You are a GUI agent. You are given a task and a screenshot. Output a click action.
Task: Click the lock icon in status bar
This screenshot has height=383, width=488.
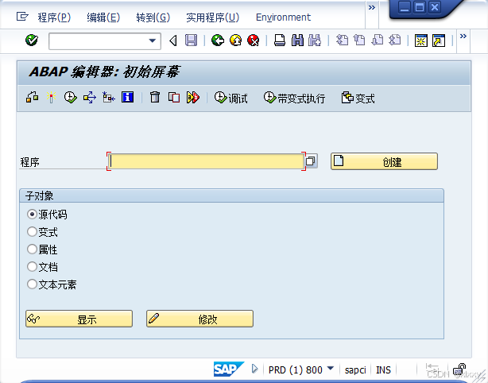[459, 369]
